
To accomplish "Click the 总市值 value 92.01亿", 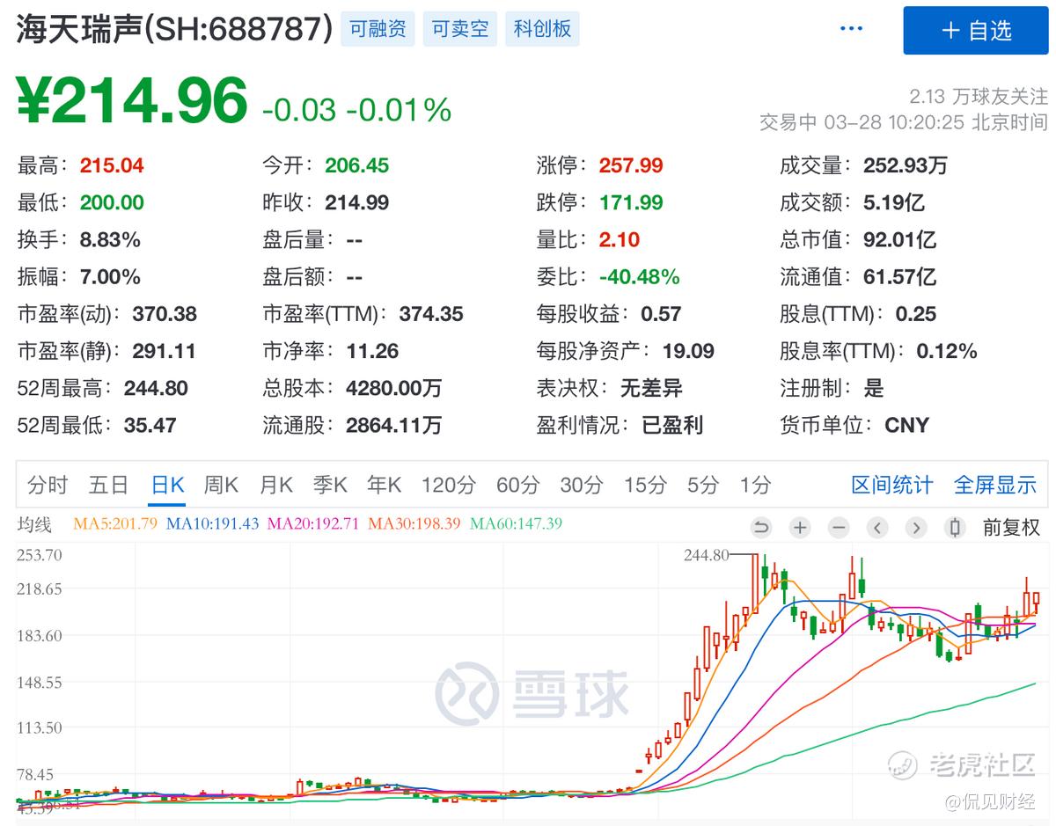I will [x=899, y=239].
